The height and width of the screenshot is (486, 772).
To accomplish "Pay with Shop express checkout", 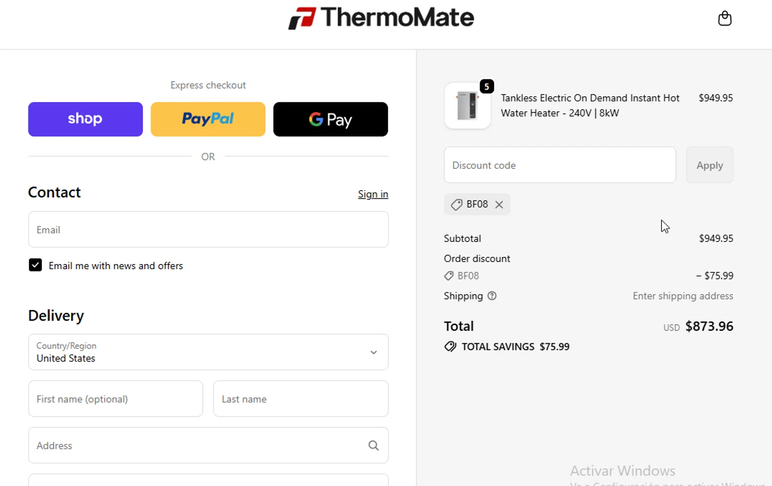I will [85, 119].
